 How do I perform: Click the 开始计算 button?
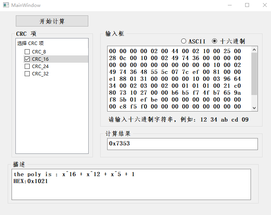52,21
